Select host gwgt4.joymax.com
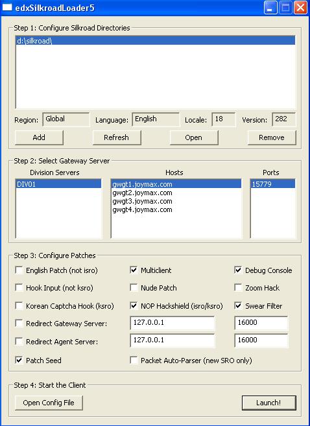This screenshot has height=426, width=310. [x=176, y=209]
